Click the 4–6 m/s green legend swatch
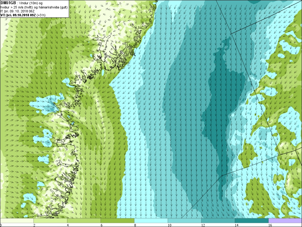The image size is (302, 227). 84,220
